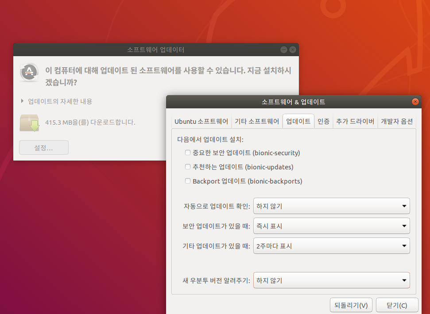The image size is (430, 314).
Task: Click the update prompt heading text
Action: [168, 77]
